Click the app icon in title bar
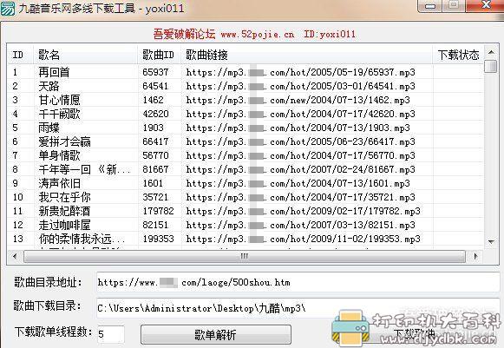This screenshot has height=348, width=504. tap(8, 8)
